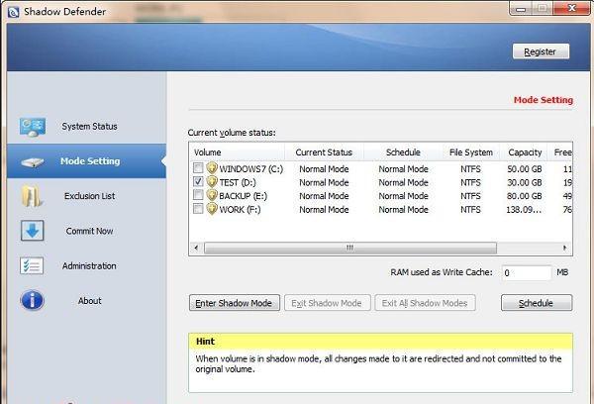Click the Enter Shadow Mode button

[x=235, y=303]
